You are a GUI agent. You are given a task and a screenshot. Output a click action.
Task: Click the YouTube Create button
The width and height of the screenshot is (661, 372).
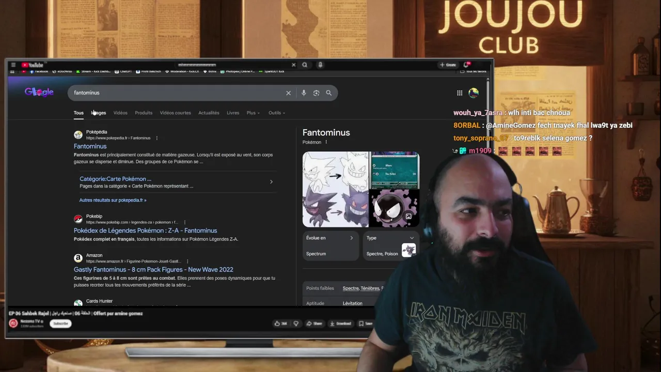[x=448, y=65]
